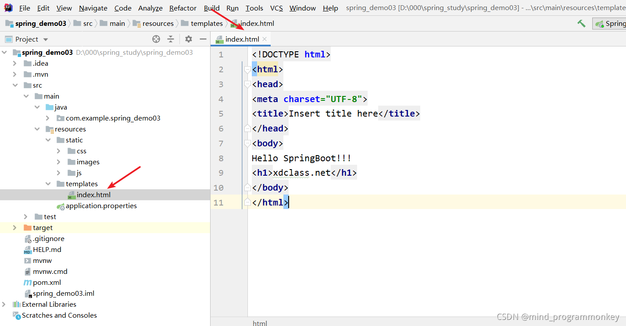Click html breadcrumb at editor bottom
The height and width of the screenshot is (326, 626).
(x=260, y=323)
